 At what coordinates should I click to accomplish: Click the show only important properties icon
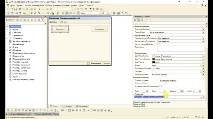(142, 20)
